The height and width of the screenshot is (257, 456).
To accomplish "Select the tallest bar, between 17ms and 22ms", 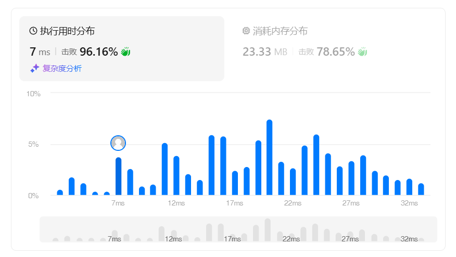I will [x=269, y=157].
